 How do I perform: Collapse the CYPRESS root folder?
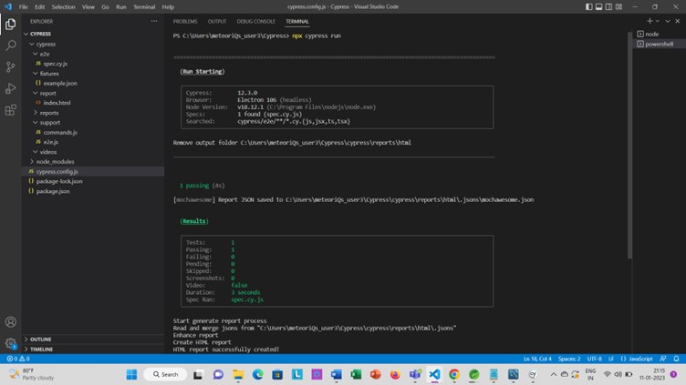click(x=26, y=34)
